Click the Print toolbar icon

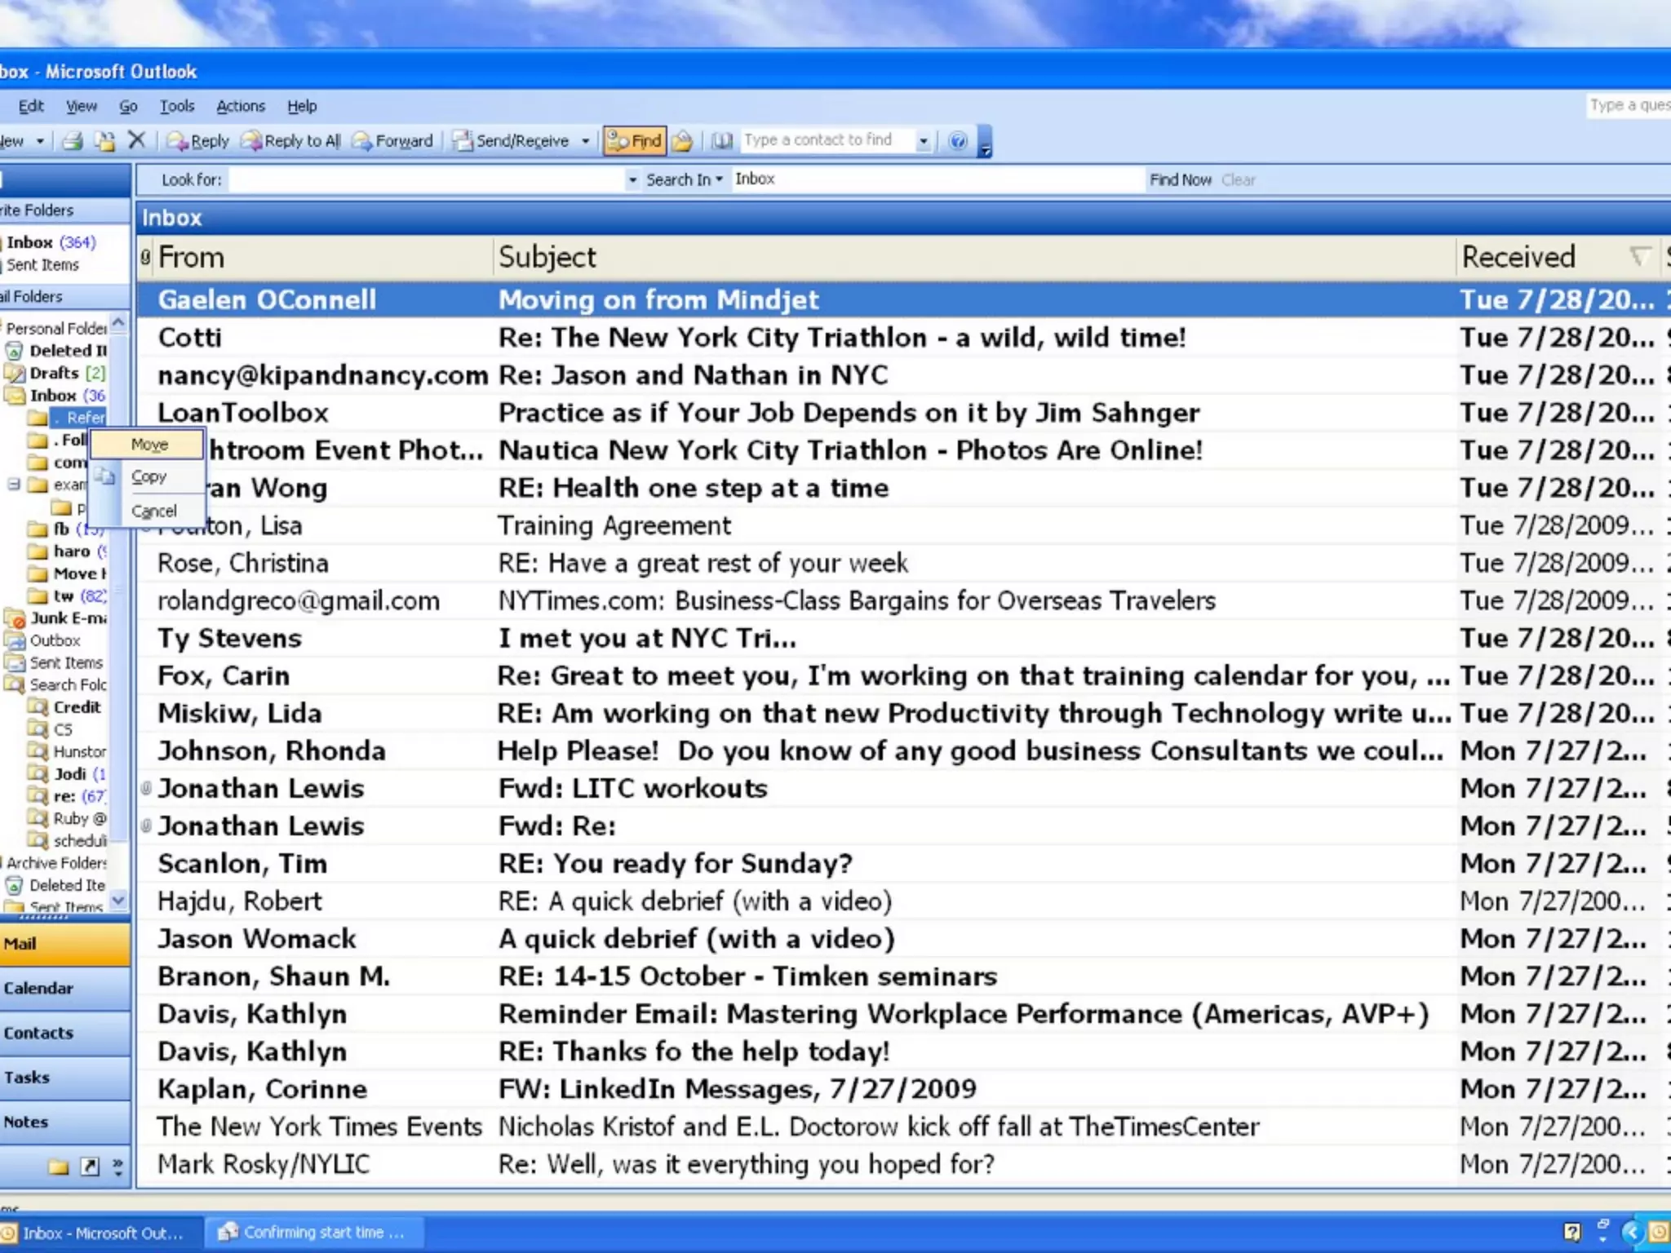pyautogui.click(x=73, y=141)
